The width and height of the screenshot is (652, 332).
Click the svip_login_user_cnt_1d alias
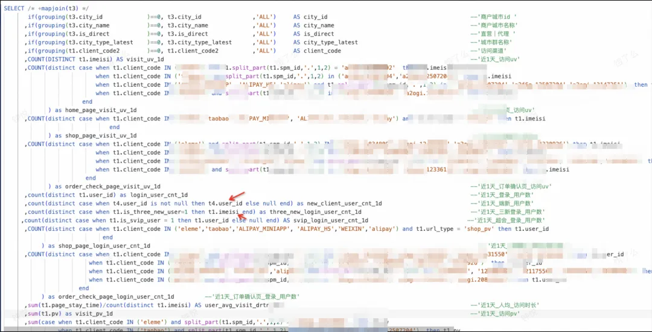[x=331, y=221]
